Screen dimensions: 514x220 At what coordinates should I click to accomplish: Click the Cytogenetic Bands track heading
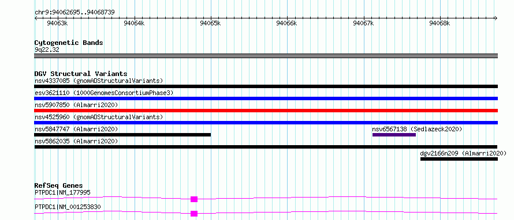coord(69,43)
